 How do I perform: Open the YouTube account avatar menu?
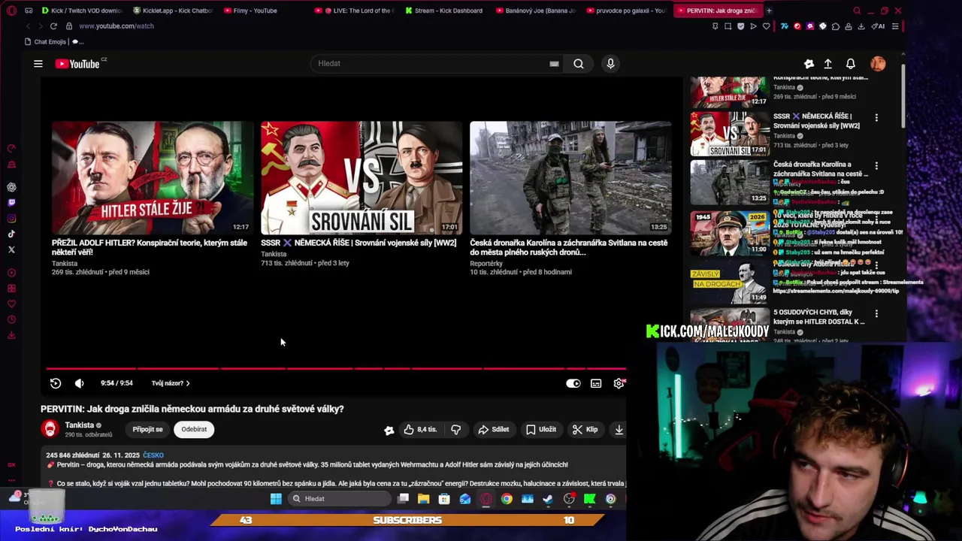(878, 64)
